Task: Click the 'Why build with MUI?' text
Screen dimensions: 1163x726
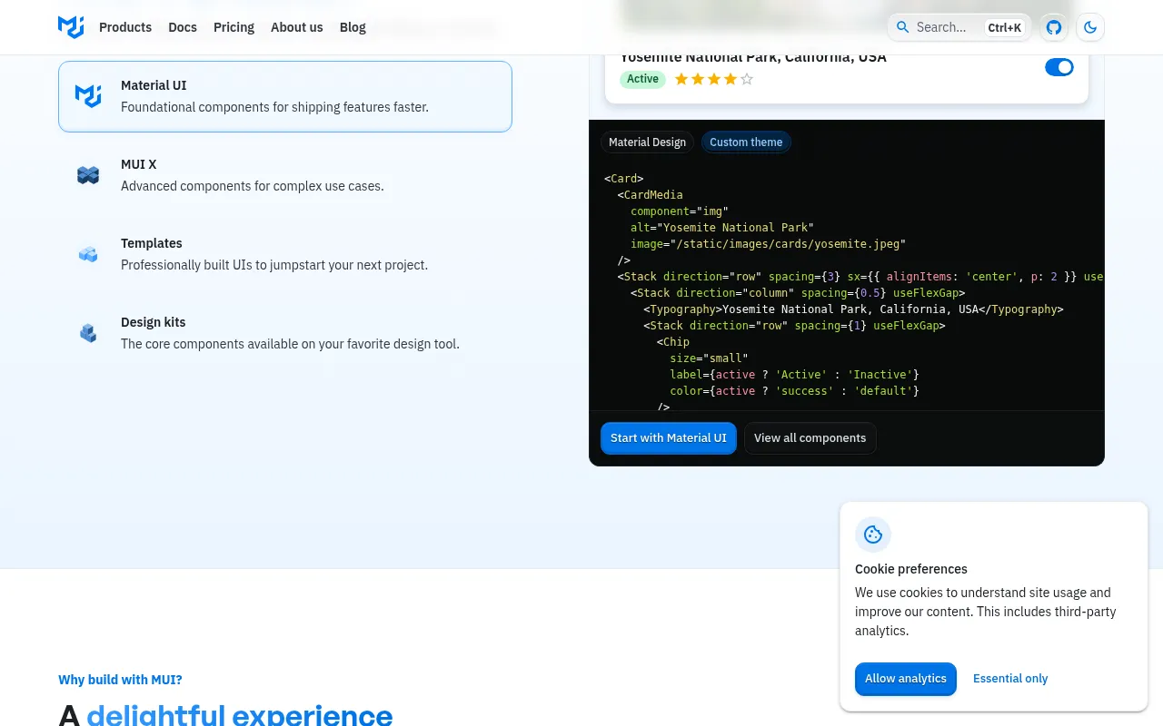Action: [x=120, y=680]
